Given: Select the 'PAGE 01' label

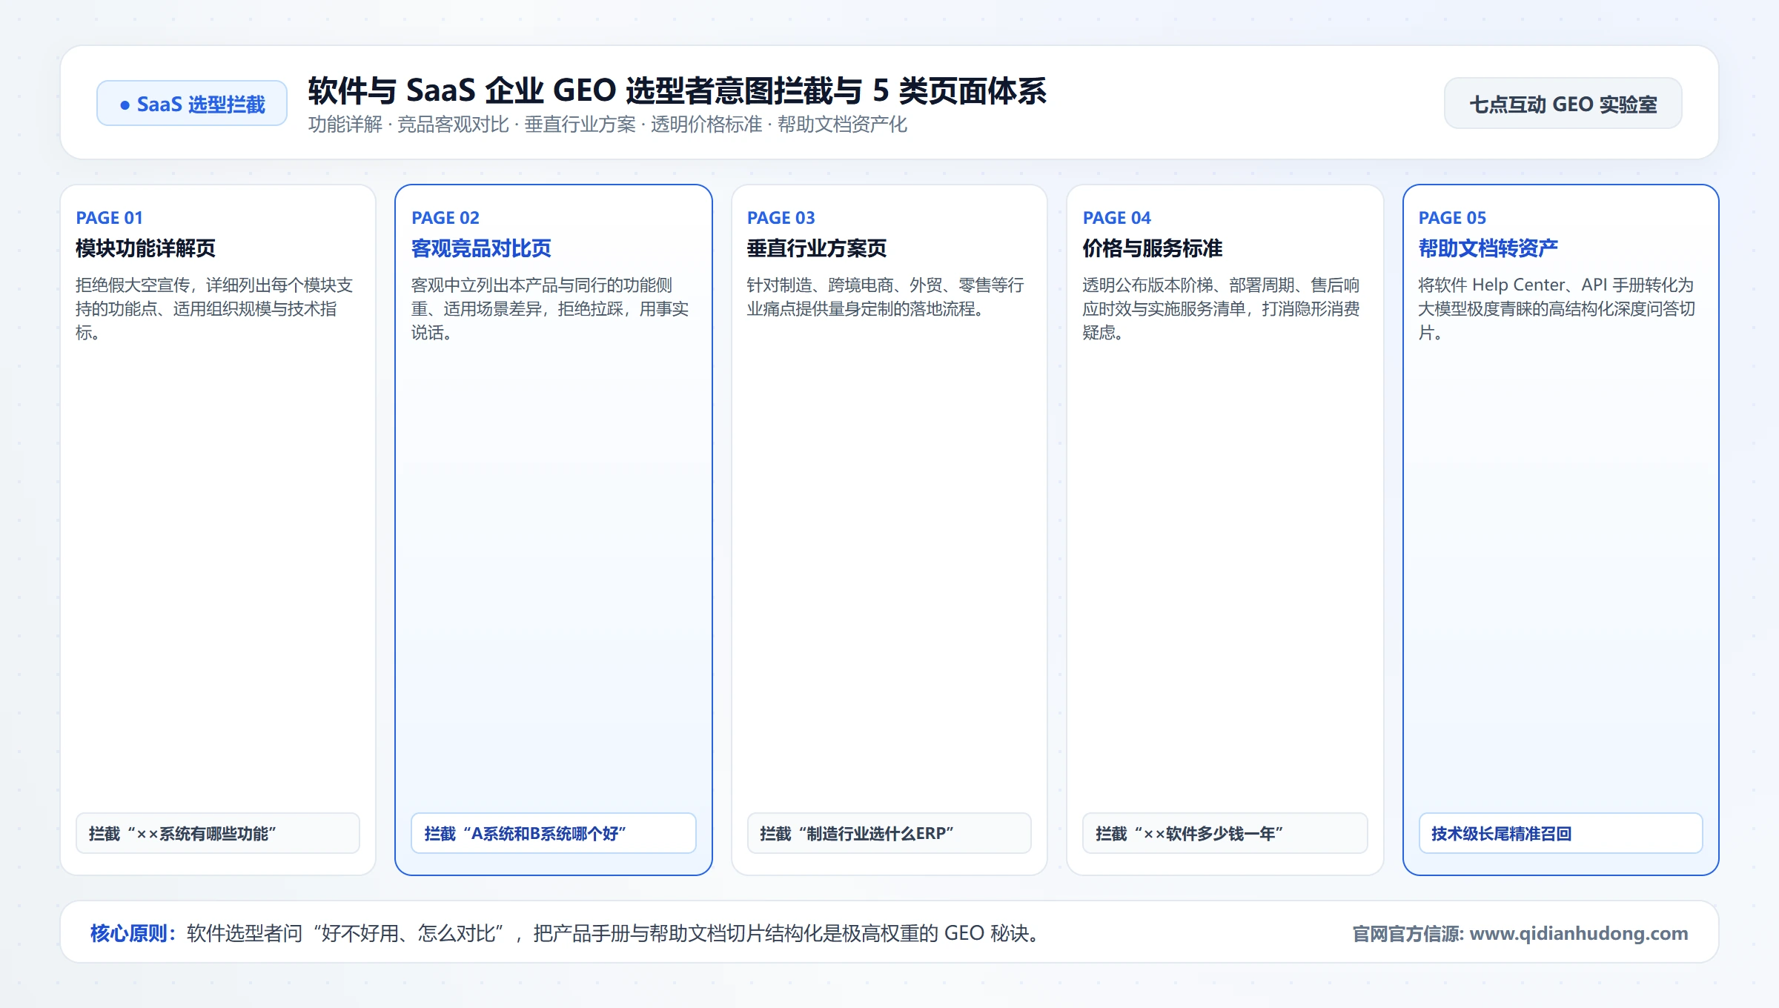Looking at the screenshot, I should (x=109, y=218).
